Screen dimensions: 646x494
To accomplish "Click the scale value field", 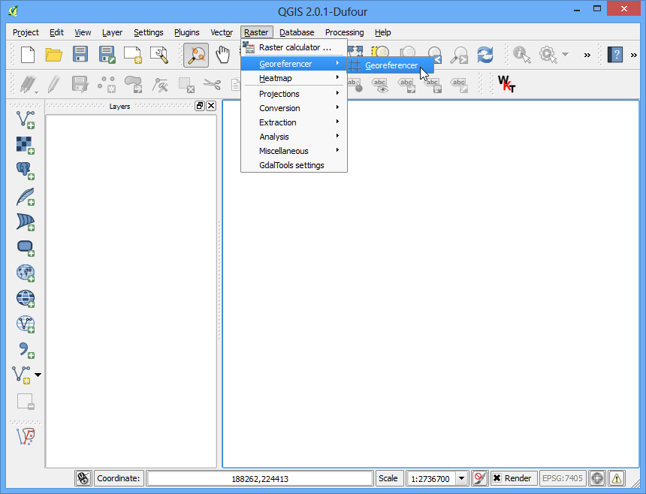I will (x=430, y=478).
